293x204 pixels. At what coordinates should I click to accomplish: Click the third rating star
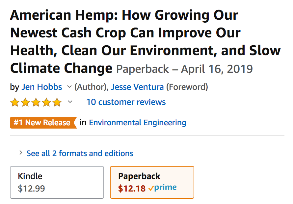[36, 102]
